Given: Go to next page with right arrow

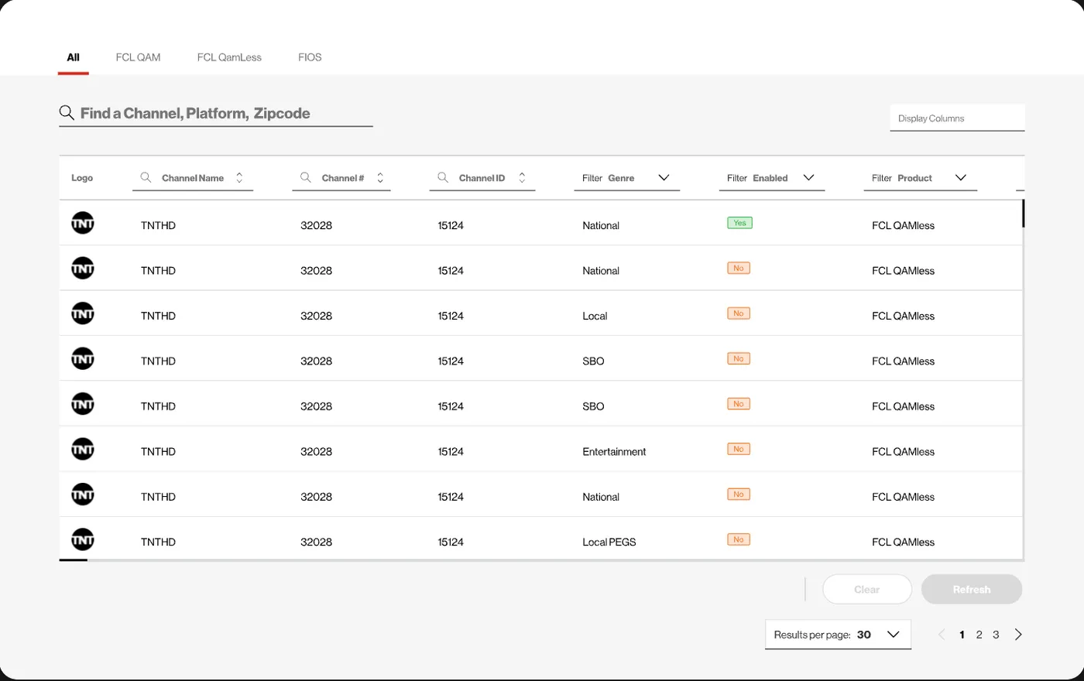Looking at the screenshot, I should click(1018, 635).
